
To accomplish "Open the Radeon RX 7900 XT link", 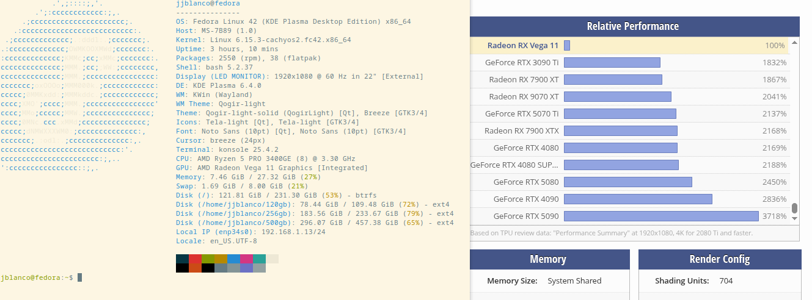I will point(524,79).
